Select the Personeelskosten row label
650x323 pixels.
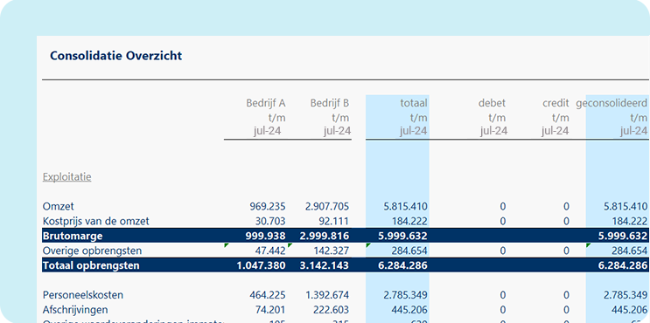click(83, 295)
